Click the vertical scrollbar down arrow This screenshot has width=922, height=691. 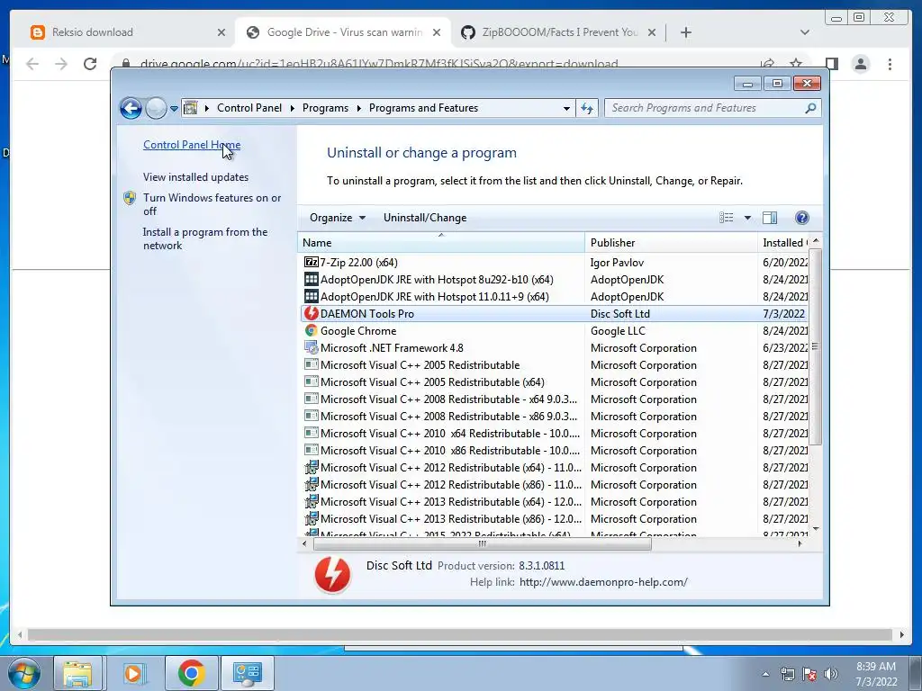tap(816, 529)
